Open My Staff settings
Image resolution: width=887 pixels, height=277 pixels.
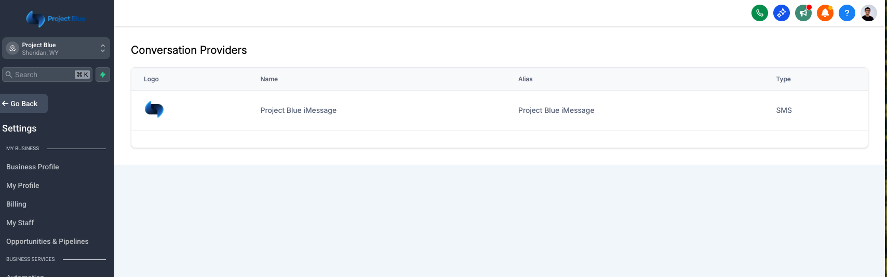tap(20, 223)
